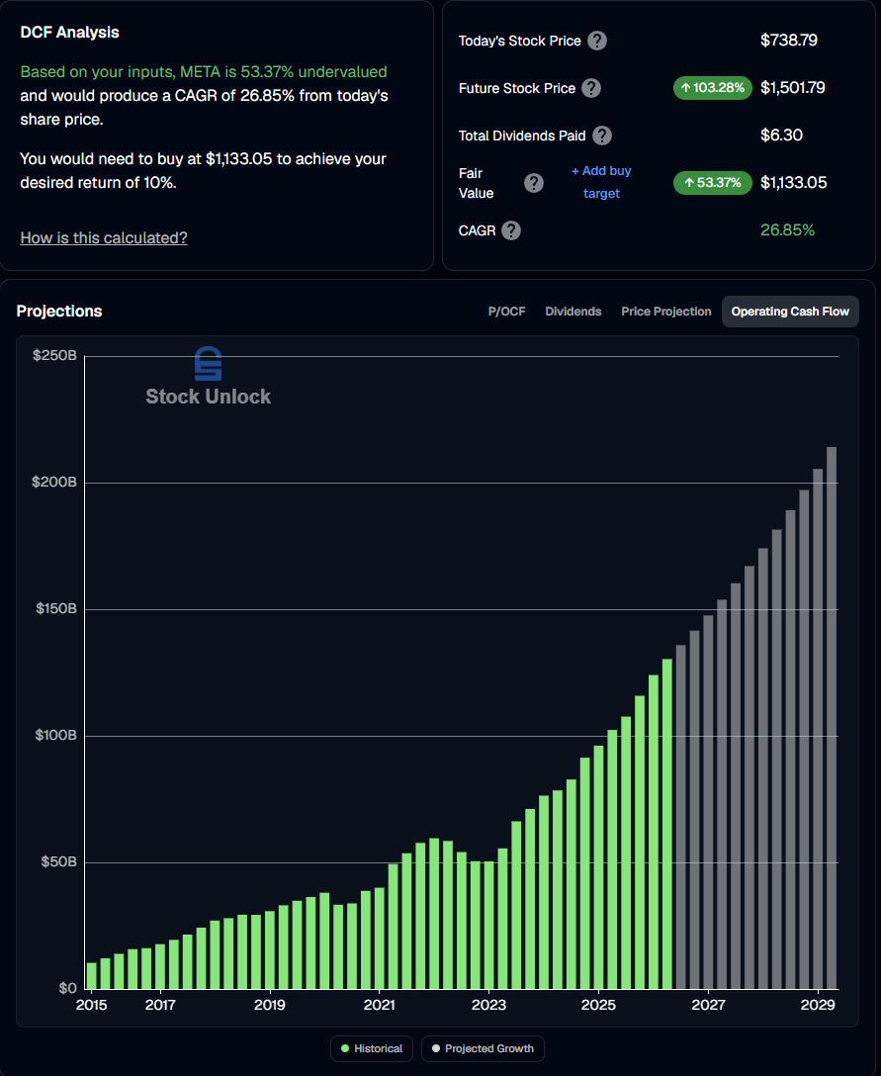
Task: Click the 2021 x-axis label
Action: click(x=380, y=1006)
